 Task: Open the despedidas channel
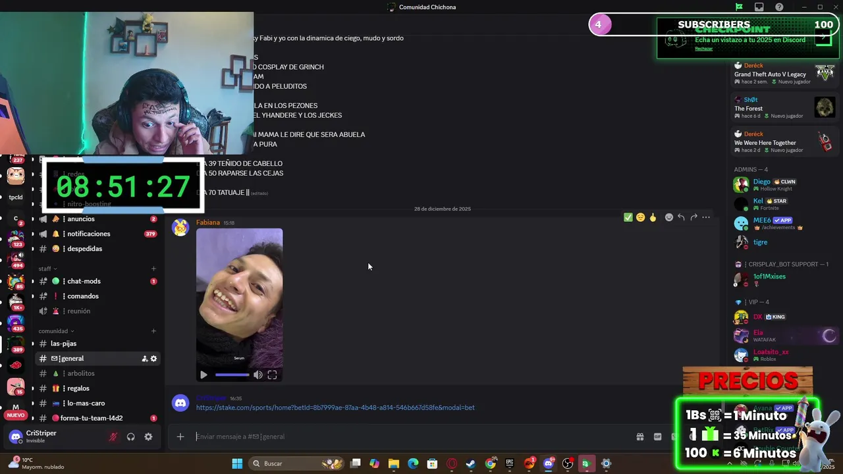(x=98, y=249)
